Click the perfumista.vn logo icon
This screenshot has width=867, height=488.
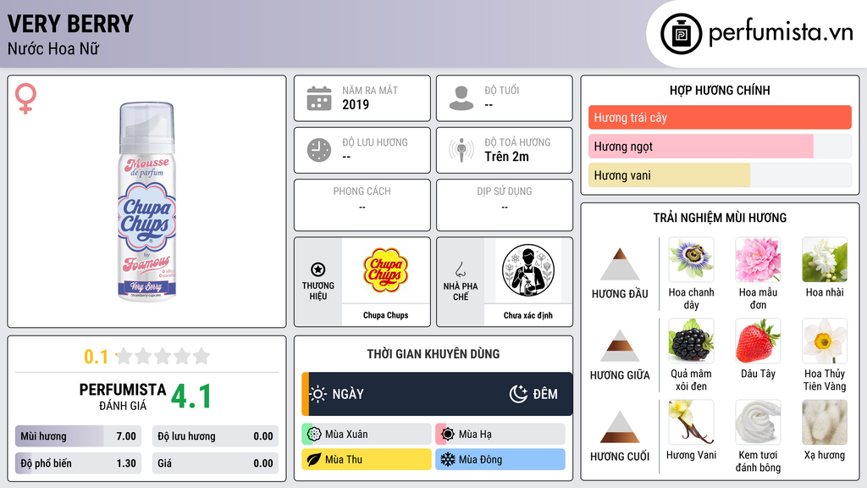click(681, 34)
